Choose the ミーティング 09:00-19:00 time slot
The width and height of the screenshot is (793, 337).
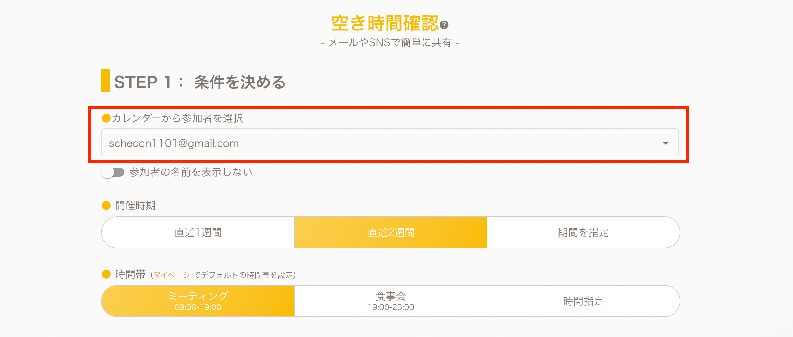pyautogui.click(x=198, y=301)
